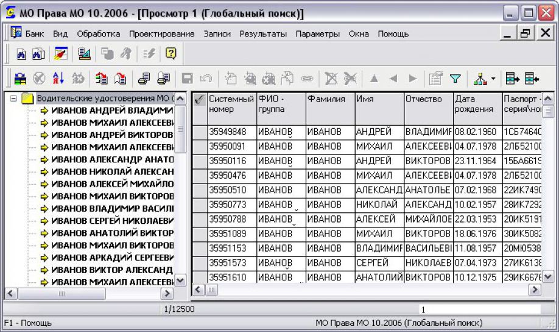Screen dimensions: 559x332
Task: Mark the row selector for system number 35950116
Action: [x=200, y=161]
